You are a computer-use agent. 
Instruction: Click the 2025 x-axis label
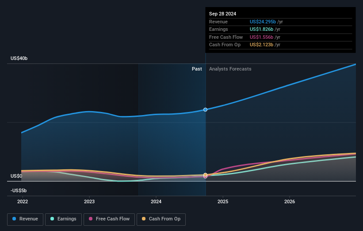coord(223,202)
